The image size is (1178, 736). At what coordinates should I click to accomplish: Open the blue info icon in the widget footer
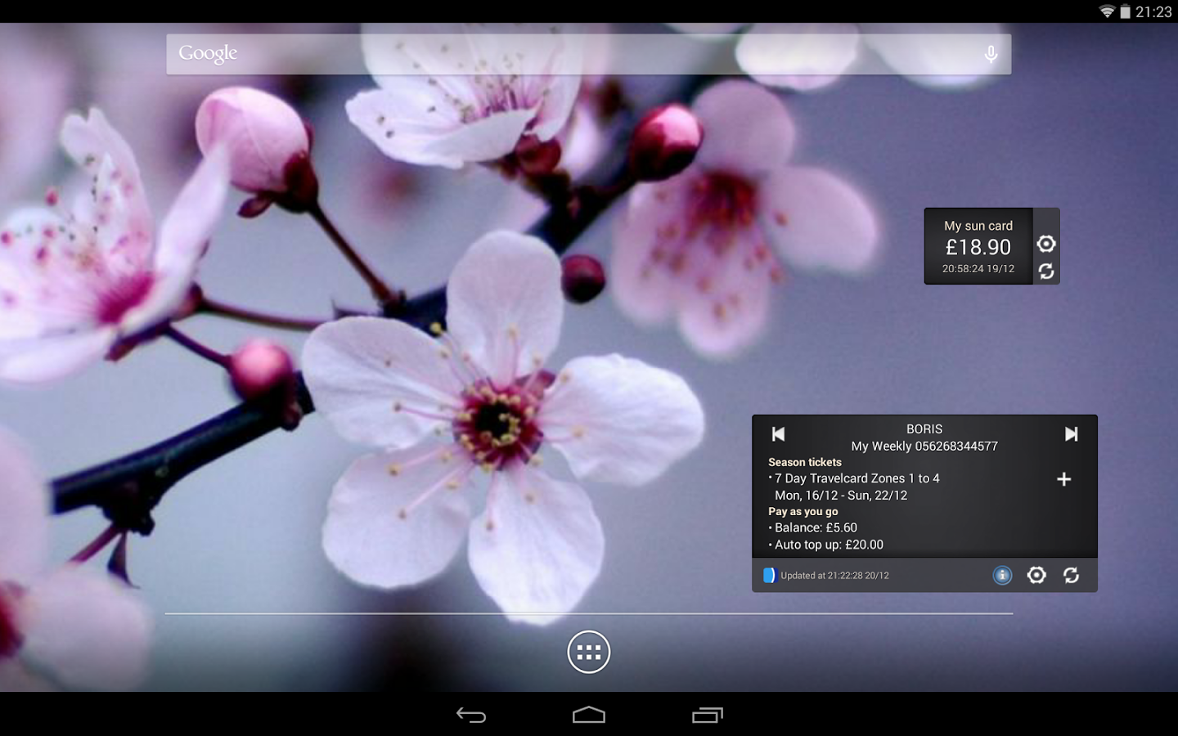pos(1002,576)
